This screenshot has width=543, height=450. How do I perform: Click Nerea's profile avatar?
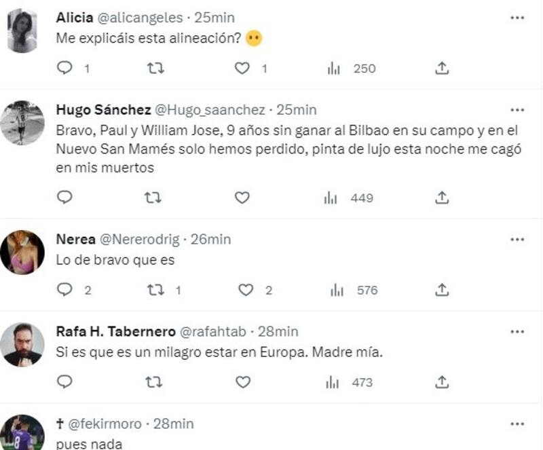pyautogui.click(x=22, y=252)
